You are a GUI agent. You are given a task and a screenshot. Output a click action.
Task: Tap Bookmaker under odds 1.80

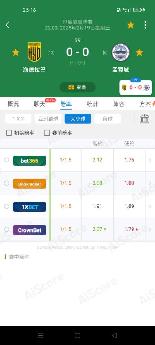(129, 183)
